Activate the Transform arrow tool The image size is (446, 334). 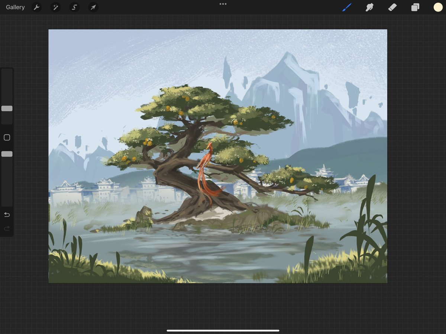pos(93,7)
